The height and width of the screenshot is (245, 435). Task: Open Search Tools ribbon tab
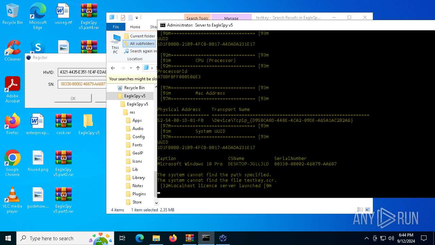(197, 18)
